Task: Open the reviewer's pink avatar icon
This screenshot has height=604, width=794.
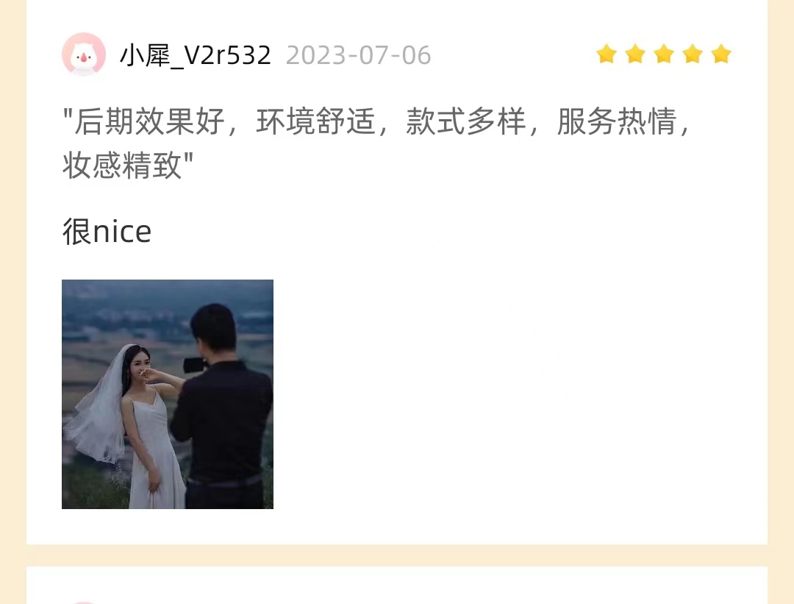Action: (x=84, y=54)
